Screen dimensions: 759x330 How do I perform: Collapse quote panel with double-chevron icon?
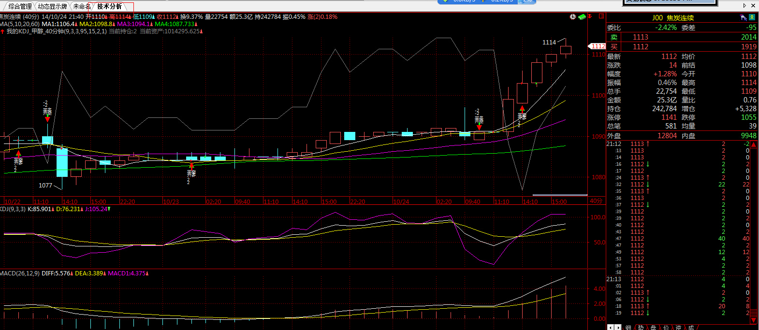tap(752, 17)
